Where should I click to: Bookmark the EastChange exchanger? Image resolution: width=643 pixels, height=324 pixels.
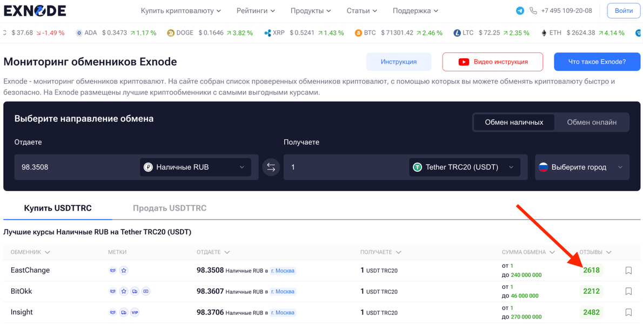[x=628, y=271]
